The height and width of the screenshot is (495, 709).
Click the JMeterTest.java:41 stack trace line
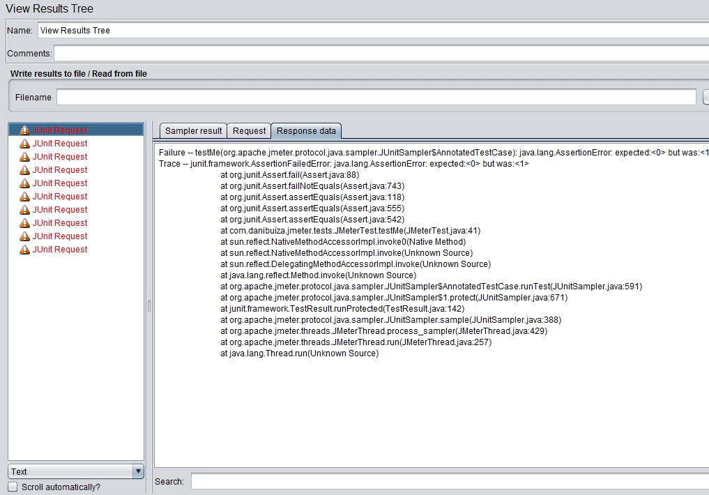tap(351, 231)
